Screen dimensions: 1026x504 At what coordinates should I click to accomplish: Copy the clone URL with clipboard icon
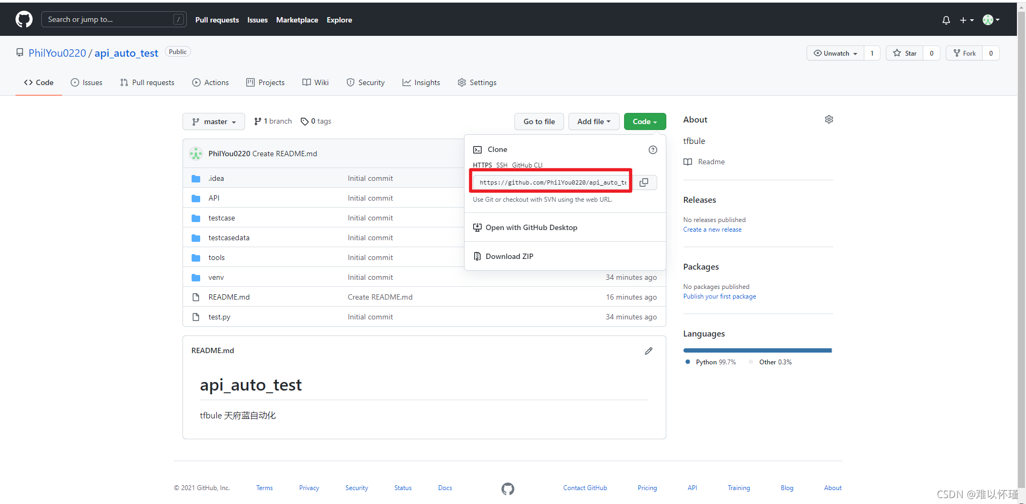pyautogui.click(x=644, y=182)
